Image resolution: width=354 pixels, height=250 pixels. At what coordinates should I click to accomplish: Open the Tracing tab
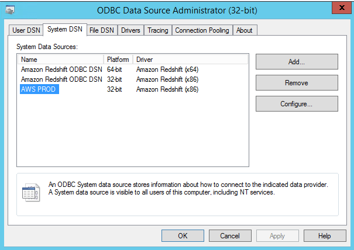point(158,30)
